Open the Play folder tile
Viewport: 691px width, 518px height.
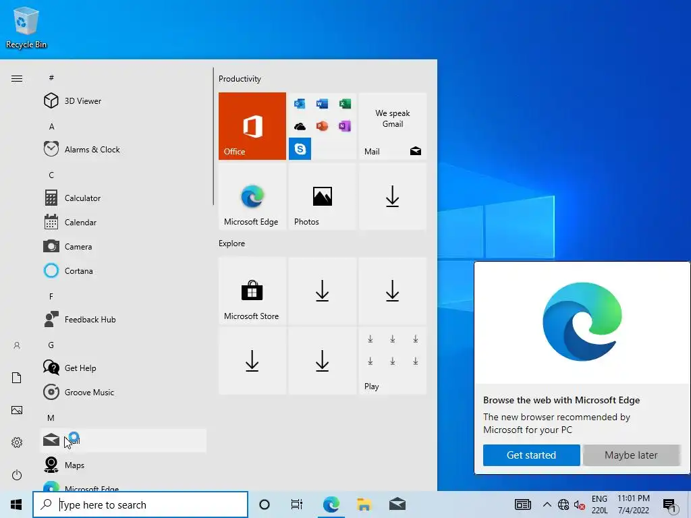click(x=393, y=361)
